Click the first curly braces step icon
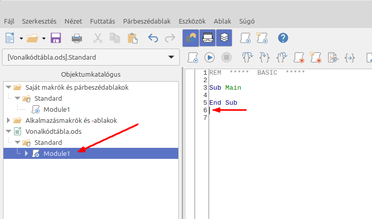 [x=247, y=58]
